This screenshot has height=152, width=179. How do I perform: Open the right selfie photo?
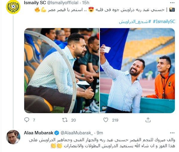pyautogui.click(x=137, y=71)
